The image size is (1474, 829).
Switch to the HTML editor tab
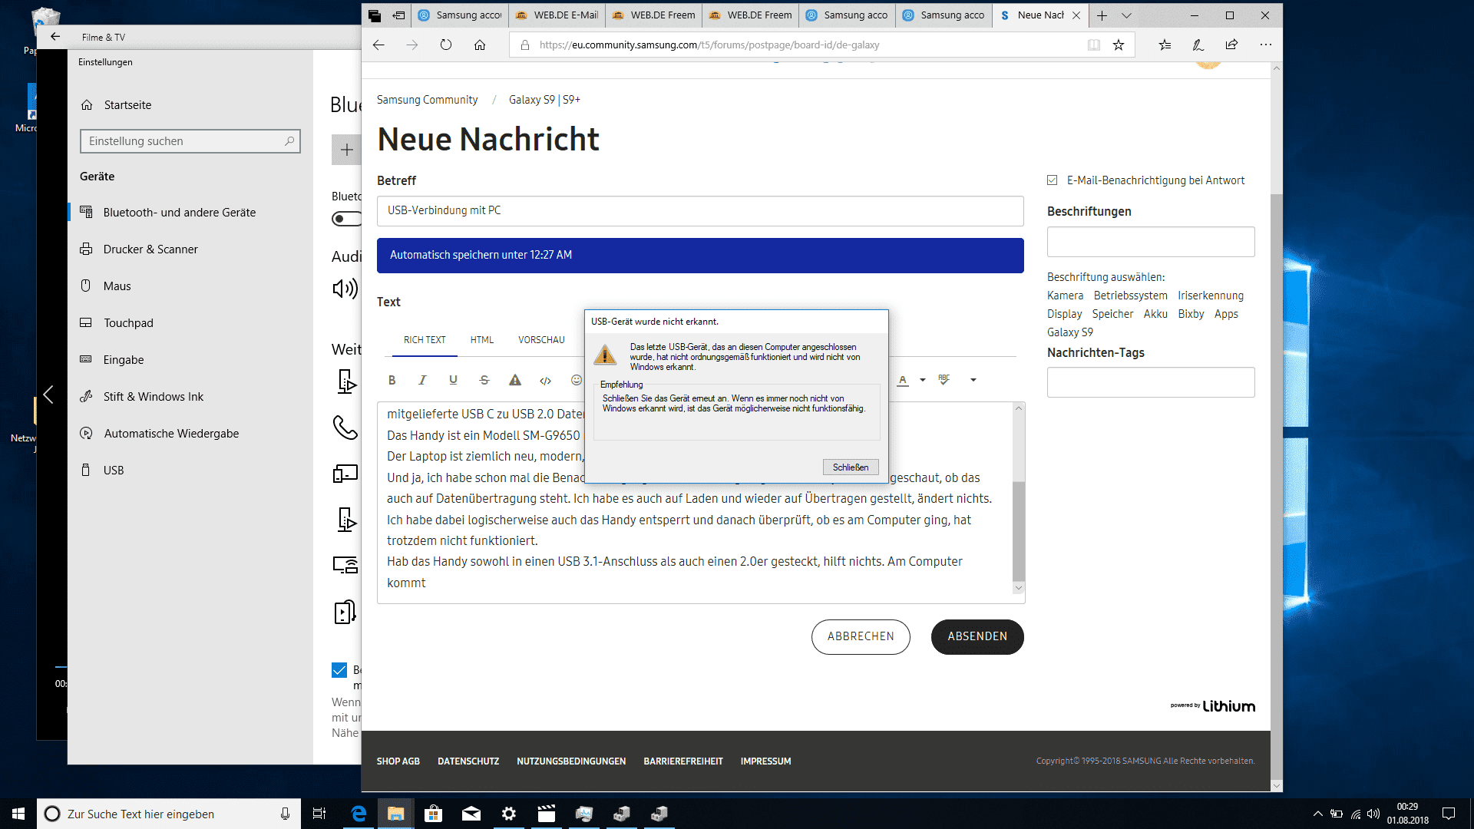point(481,340)
